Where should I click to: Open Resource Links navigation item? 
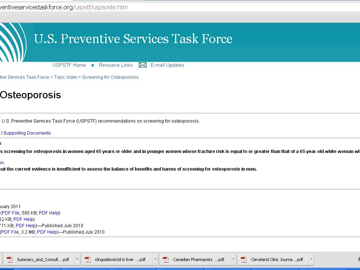[116, 65]
